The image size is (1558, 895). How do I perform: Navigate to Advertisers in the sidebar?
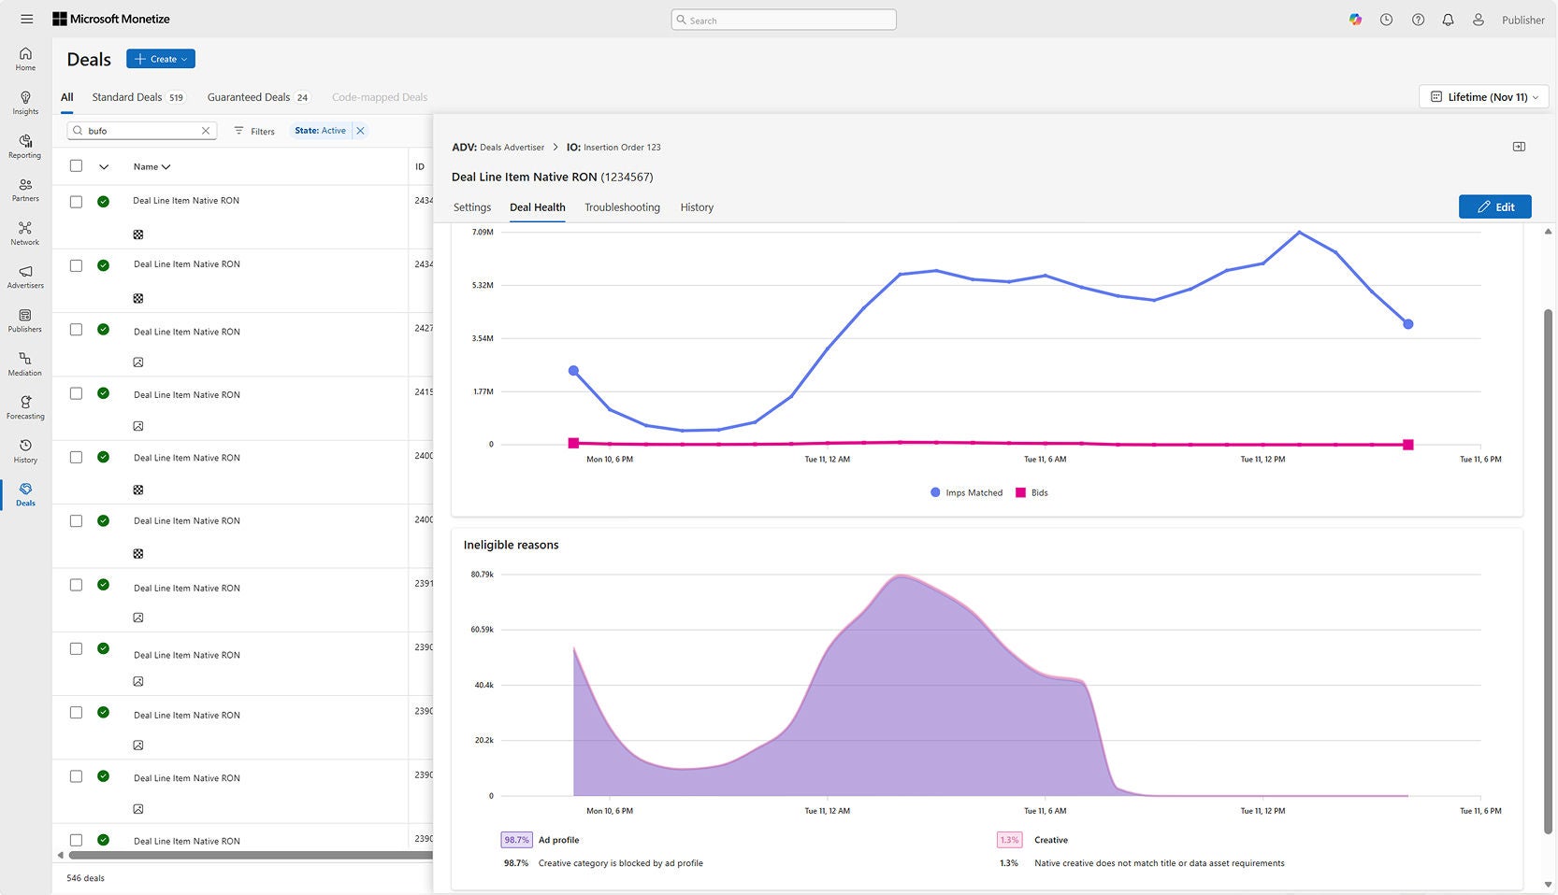click(x=24, y=277)
